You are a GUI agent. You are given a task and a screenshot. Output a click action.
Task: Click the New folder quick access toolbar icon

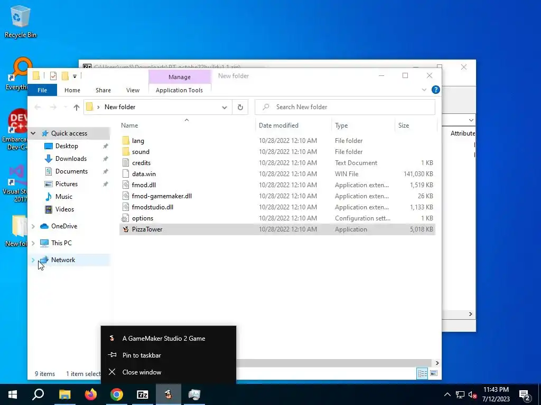(65, 76)
